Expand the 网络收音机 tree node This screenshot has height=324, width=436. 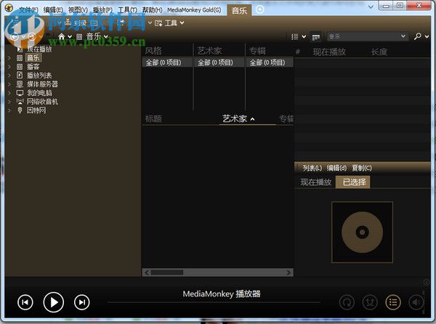tap(9, 102)
